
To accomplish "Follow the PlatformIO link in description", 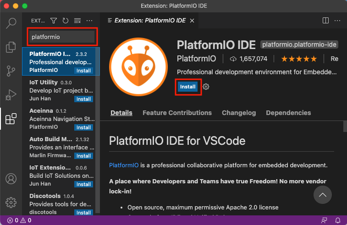I will click(x=124, y=165).
